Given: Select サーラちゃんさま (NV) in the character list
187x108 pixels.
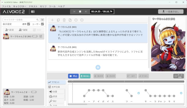Looking at the screenshot, I should click(23, 36).
